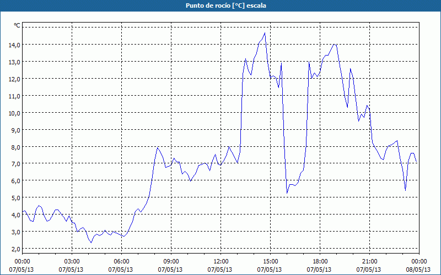The image size is (441, 275).
Task: Pick the 7,0 y-axis tick label
Action: point(15,164)
